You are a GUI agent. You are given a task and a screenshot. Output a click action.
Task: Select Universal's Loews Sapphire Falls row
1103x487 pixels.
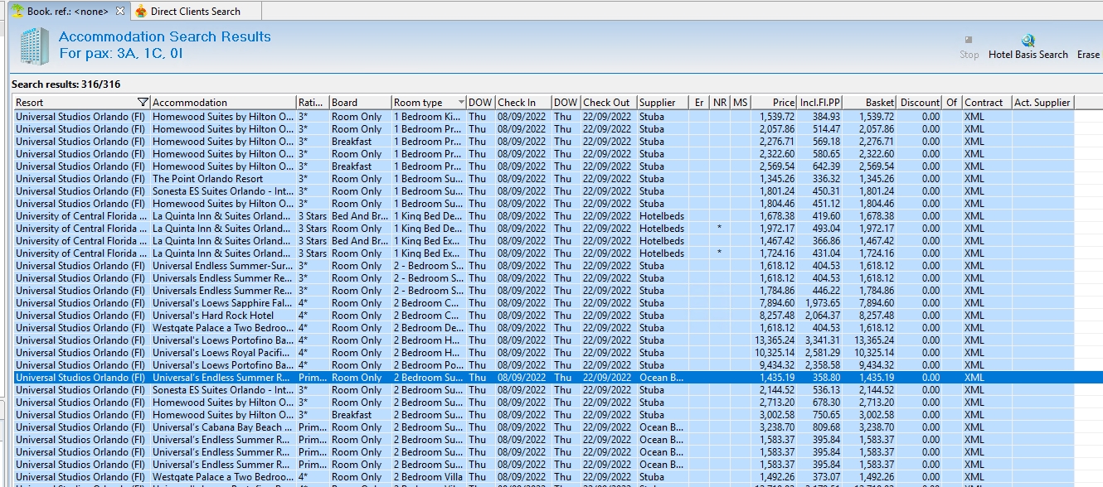(544, 303)
